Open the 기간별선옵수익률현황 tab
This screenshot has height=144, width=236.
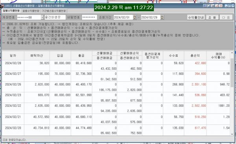point(54,11)
